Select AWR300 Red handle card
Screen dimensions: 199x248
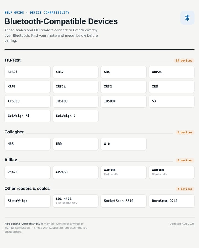coord(124,172)
